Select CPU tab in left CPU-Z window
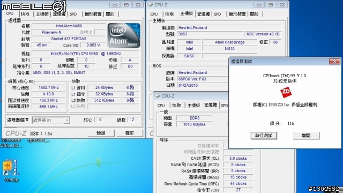 [x=10, y=13]
